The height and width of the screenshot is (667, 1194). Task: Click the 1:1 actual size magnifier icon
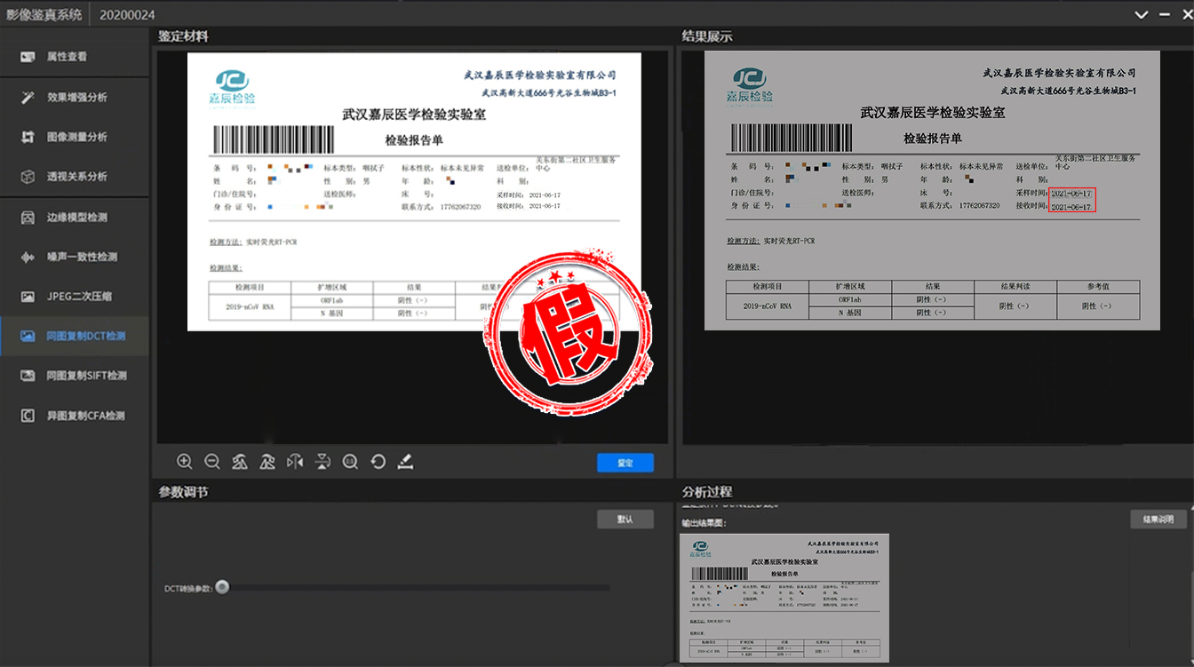[x=350, y=461]
